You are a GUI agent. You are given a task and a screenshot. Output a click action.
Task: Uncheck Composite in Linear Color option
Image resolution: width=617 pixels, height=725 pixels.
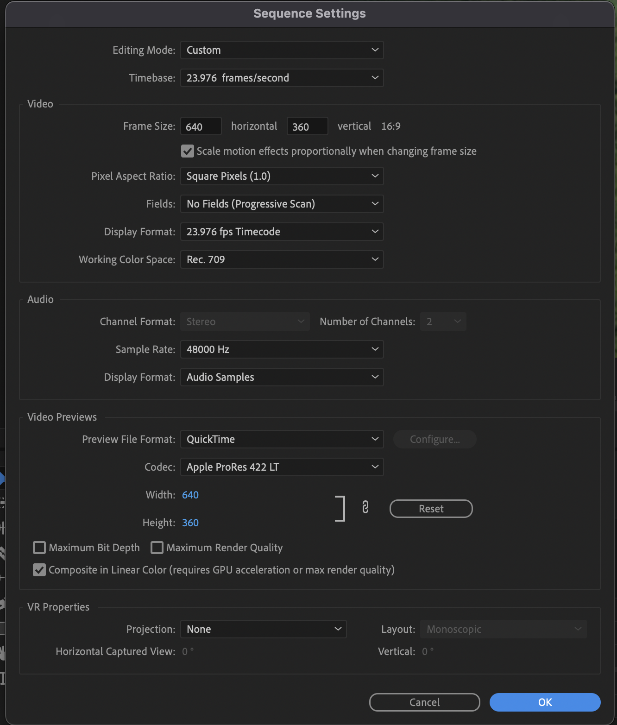[x=40, y=570]
